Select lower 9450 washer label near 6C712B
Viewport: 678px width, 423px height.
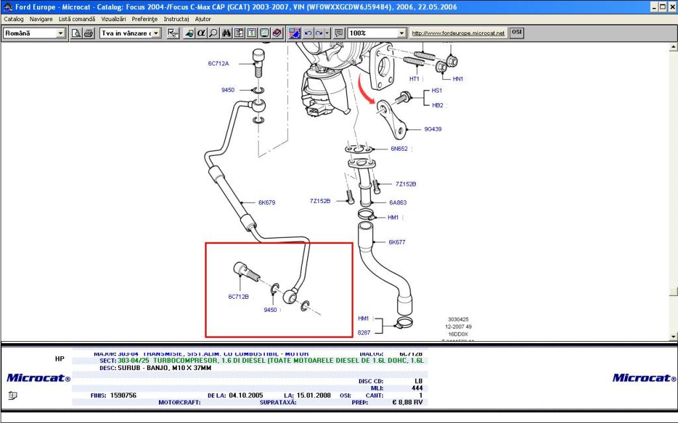tap(270, 310)
